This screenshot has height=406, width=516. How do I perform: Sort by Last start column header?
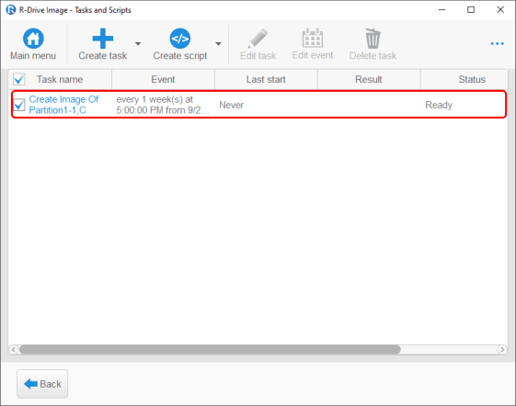point(266,79)
